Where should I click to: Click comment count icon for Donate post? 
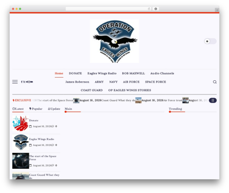coord(53,126)
